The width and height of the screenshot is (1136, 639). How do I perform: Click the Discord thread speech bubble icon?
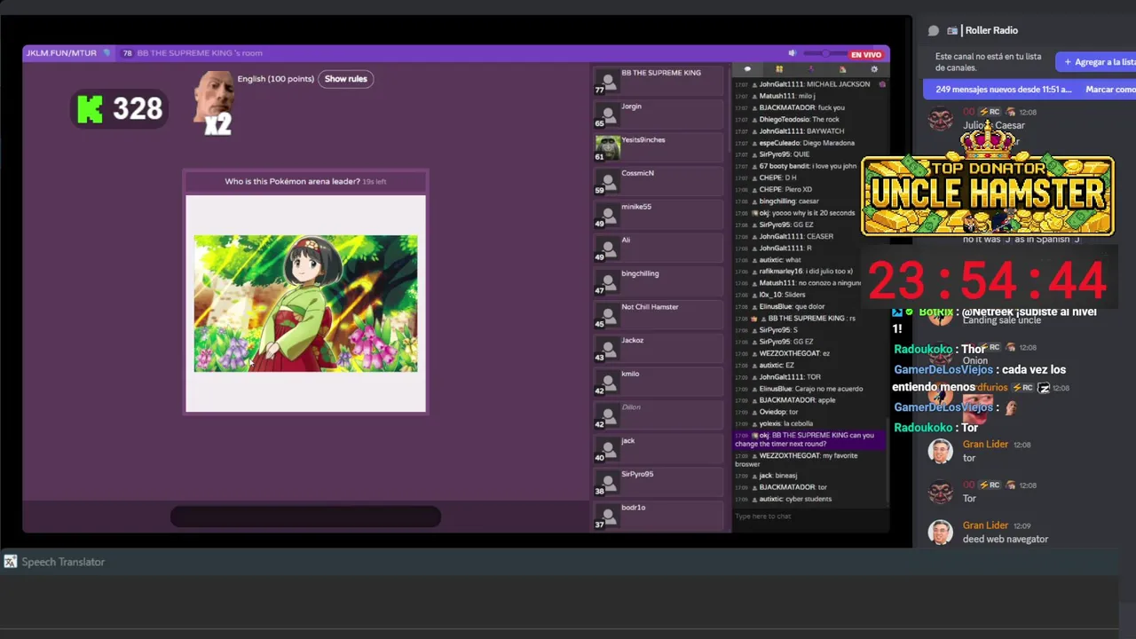[934, 30]
